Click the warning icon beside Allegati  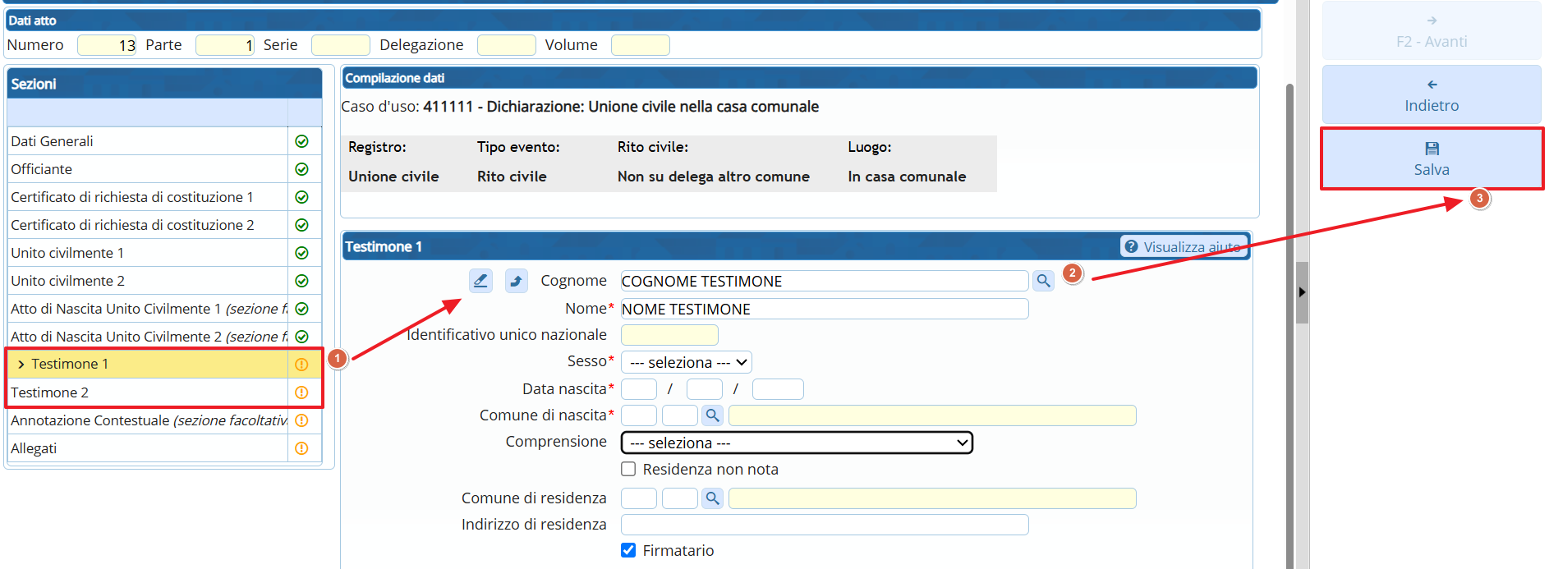pyautogui.click(x=301, y=448)
